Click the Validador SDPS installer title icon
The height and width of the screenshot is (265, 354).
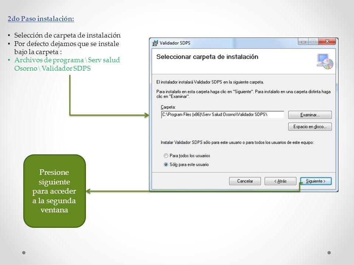(155, 43)
